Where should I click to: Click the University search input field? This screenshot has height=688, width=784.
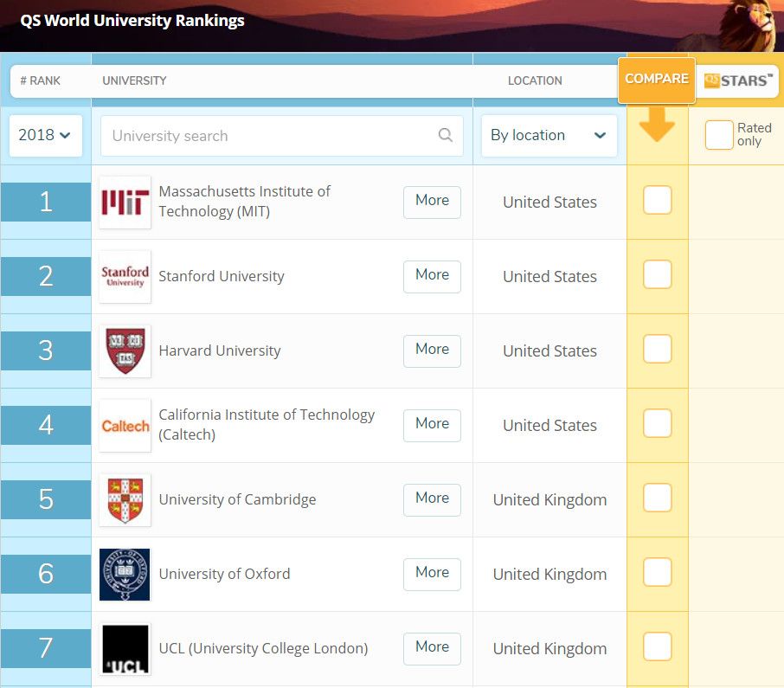(x=268, y=136)
